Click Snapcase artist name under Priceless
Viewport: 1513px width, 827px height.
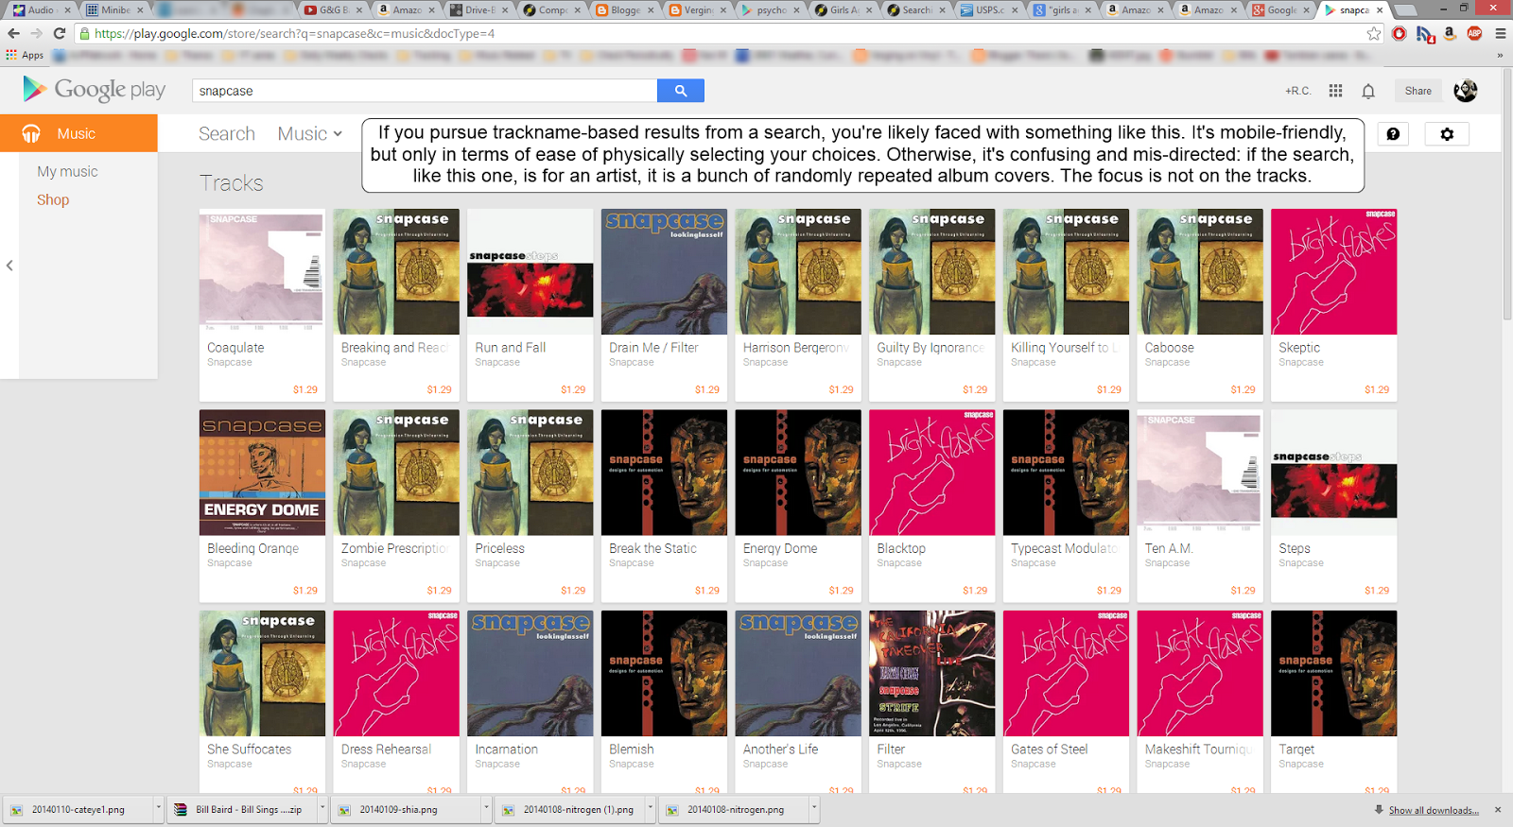coord(497,563)
